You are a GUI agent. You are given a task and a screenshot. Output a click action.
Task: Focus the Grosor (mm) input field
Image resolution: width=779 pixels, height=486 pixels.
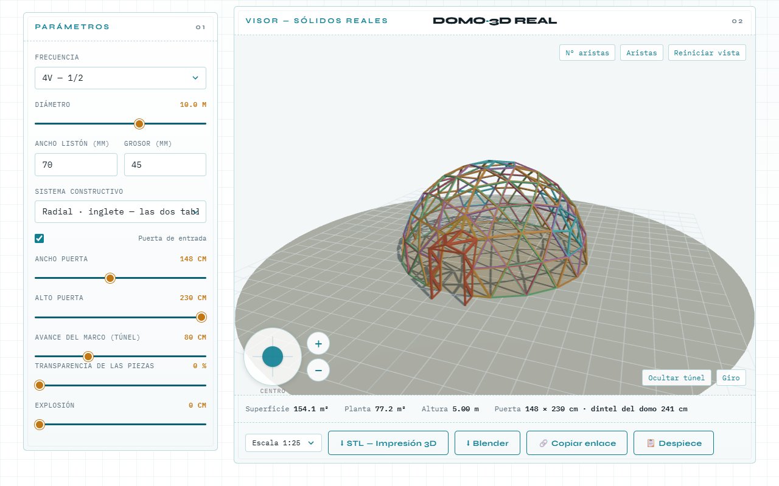(165, 165)
